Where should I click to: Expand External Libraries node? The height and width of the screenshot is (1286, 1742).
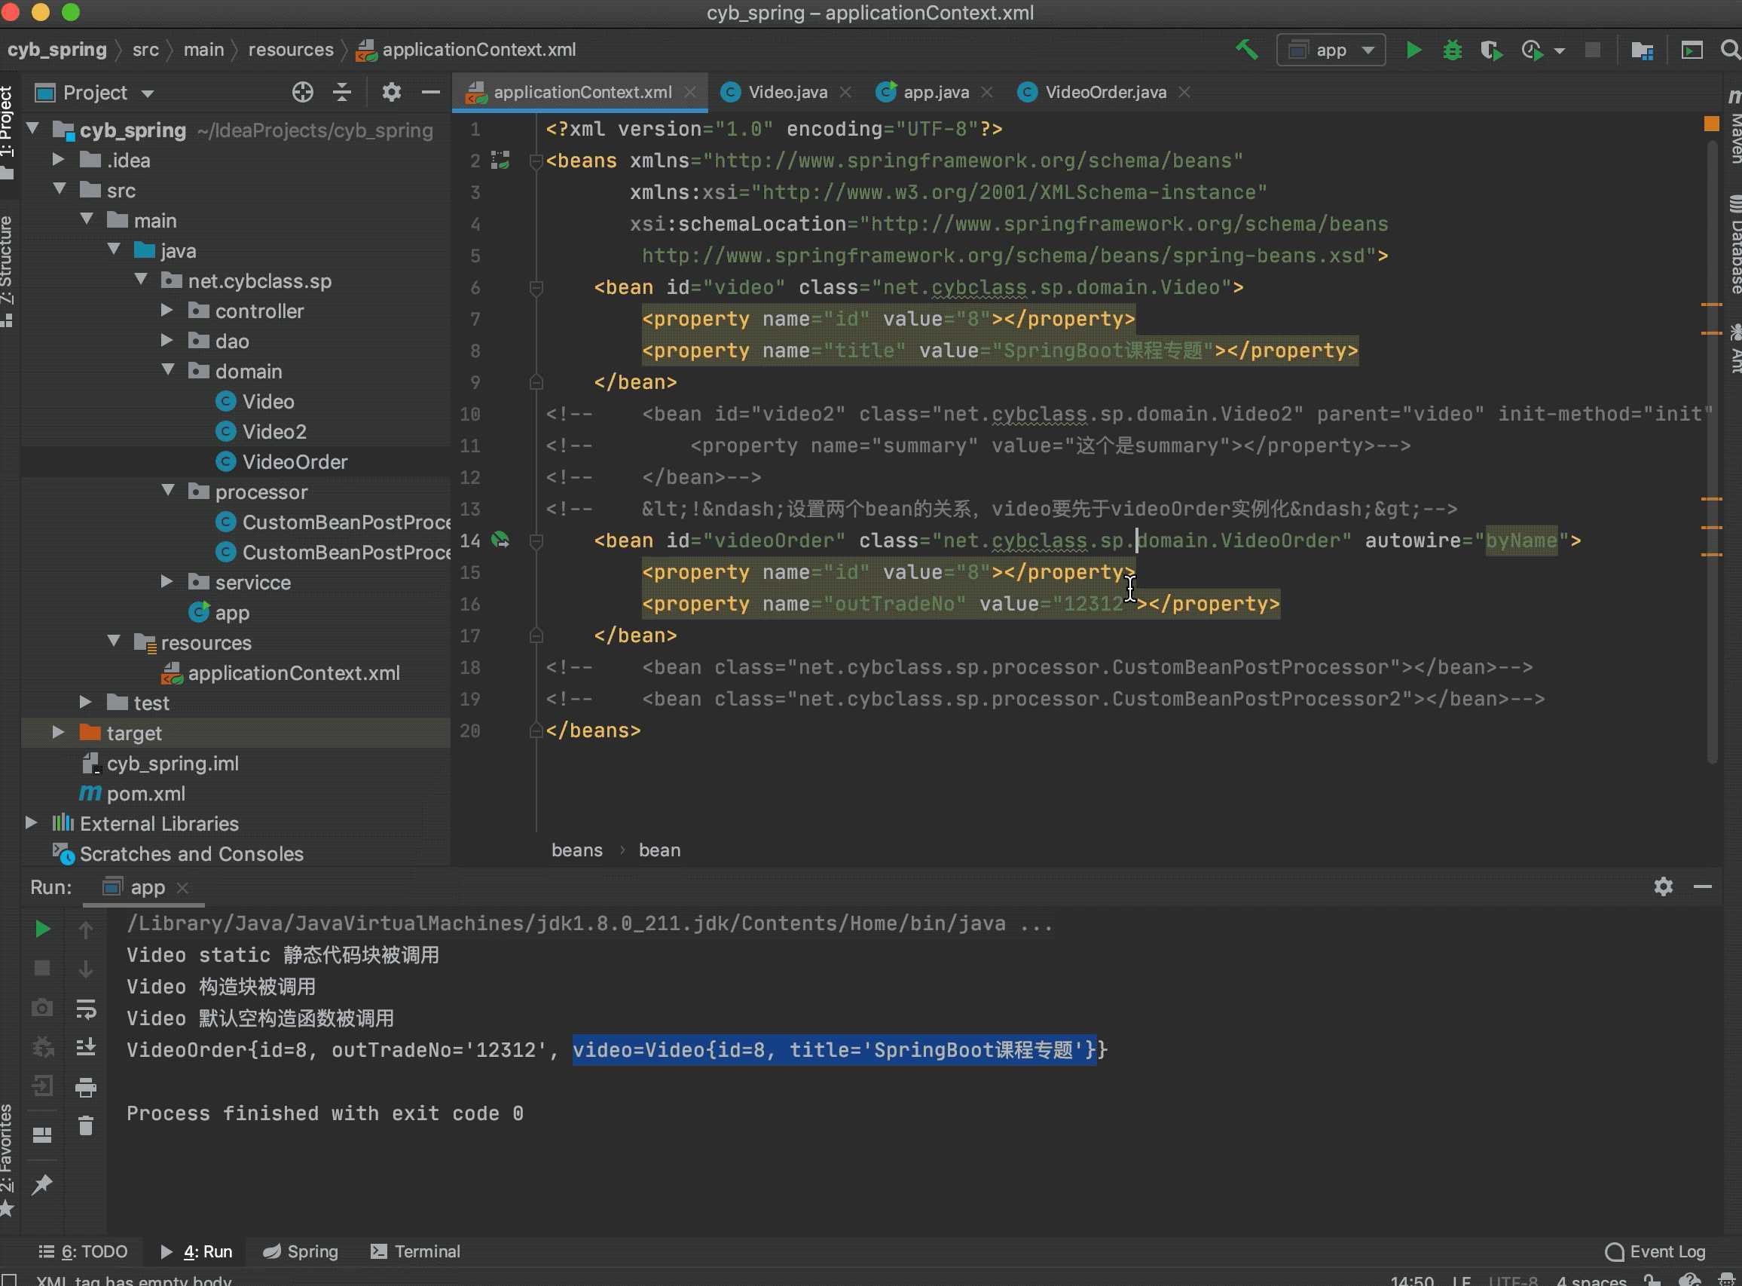click(x=31, y=823)
